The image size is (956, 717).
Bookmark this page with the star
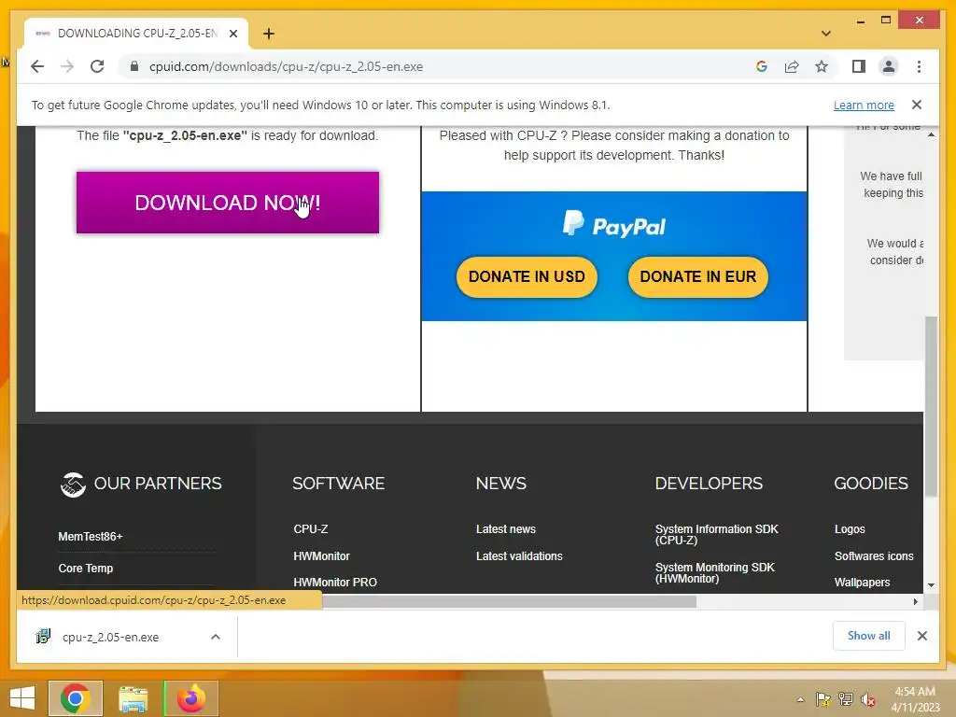[x=822, y=66]
